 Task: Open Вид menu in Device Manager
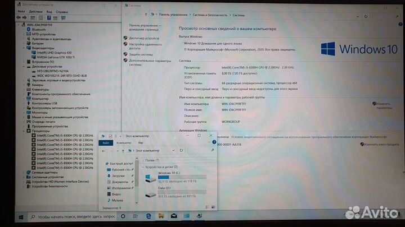(49, 12)
